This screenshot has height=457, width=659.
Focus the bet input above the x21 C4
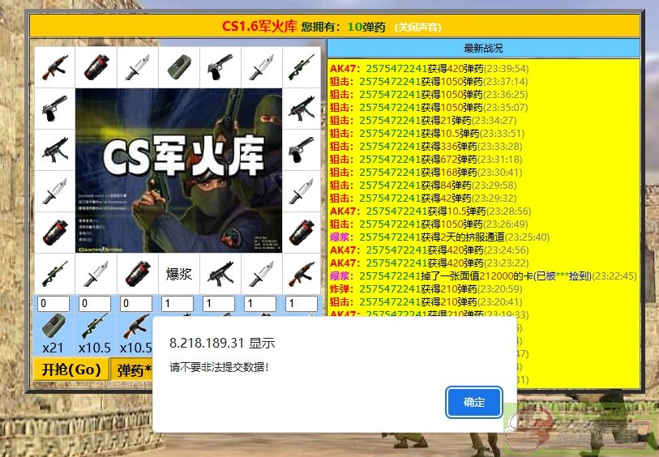tap(53, 304)
